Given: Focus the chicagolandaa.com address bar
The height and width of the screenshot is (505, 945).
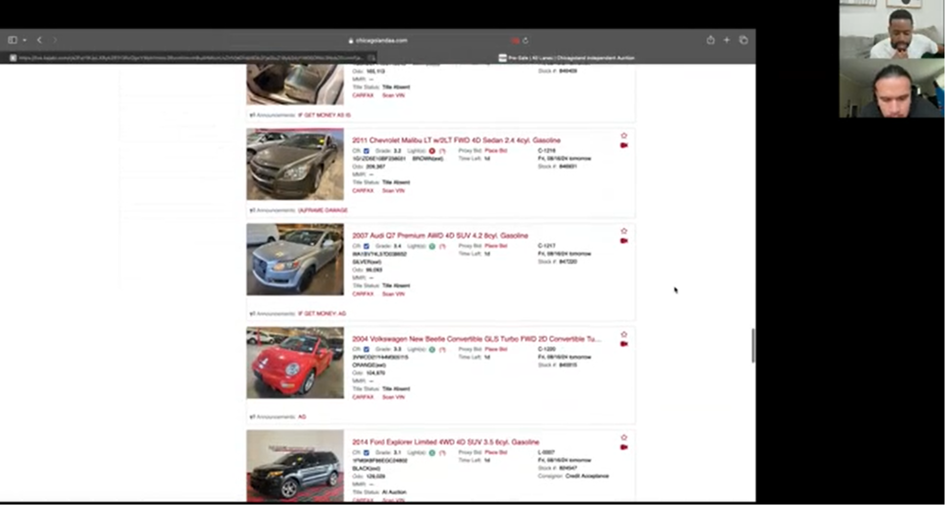Looking at the screenshot, I should point(378,40).
